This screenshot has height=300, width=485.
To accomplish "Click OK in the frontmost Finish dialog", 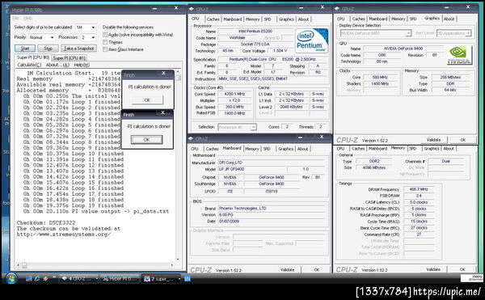I will pos(146,139).
